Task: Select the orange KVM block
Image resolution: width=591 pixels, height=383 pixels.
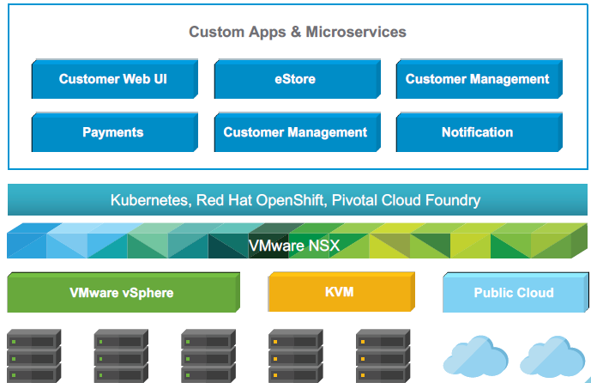Action: coord(341,292)
